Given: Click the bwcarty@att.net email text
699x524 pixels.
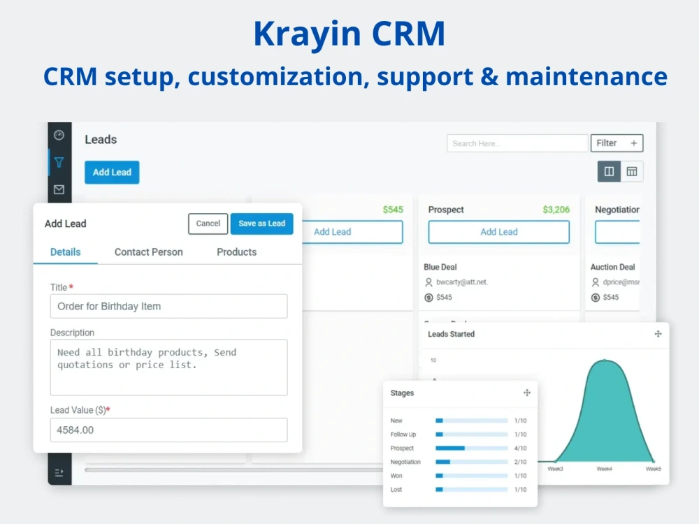Looking at the screenshot, I should (462, 282).
